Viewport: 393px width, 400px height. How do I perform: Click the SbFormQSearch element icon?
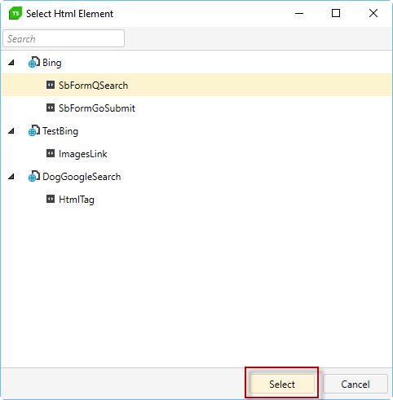(x=51, y=85)
